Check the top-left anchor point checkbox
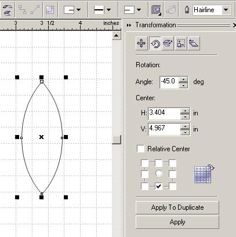Screen dimensions: 236x237 145,163
